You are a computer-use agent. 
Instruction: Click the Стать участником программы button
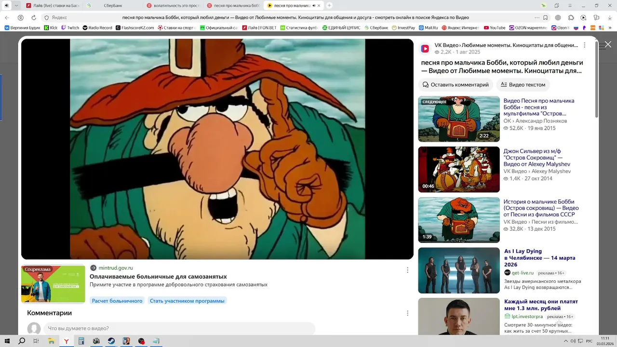pos(187,301)
